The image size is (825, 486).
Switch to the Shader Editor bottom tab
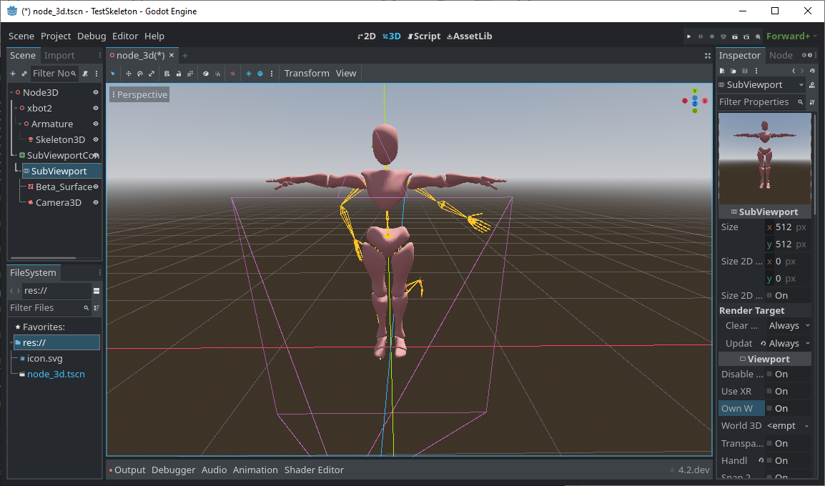pos(315,470)
